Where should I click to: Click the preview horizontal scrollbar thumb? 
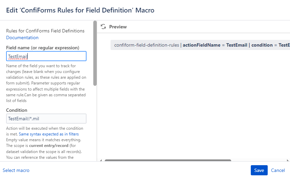point(168,160)
